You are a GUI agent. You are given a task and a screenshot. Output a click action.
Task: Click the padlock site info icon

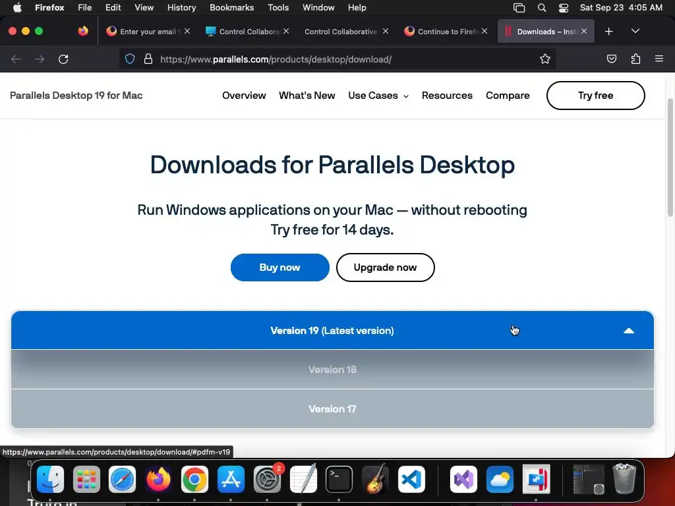(148, 59)
